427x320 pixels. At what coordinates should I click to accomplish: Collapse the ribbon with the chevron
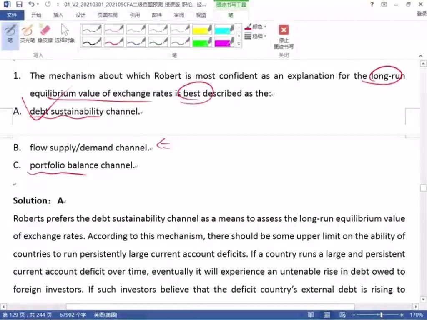coord(421,56)
